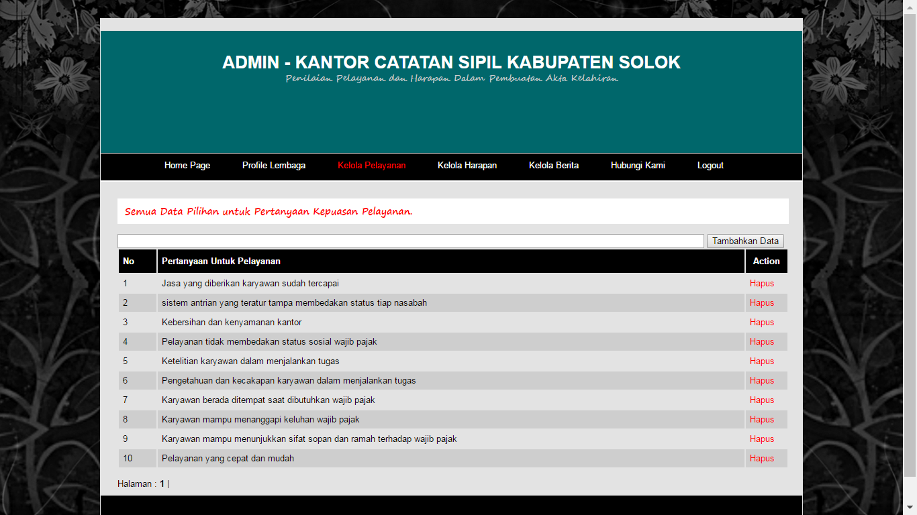This screenshot has height=515, width=917.
Task: Click Hapus on row number 4
Action: (762, 342)
